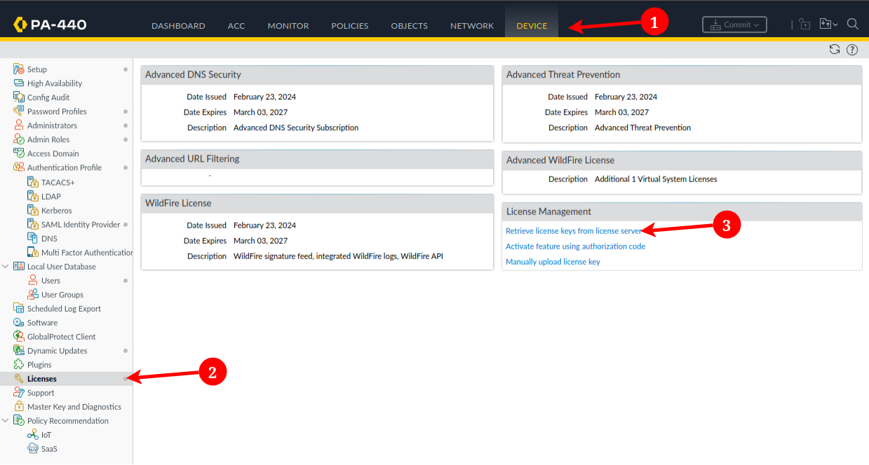Click the PA-440 logo
This screenshot has height=465, width=869.
click(50, 25)
